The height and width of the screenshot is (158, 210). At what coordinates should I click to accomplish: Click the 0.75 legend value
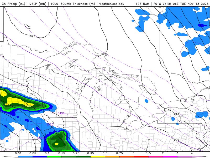coord(119,153)
